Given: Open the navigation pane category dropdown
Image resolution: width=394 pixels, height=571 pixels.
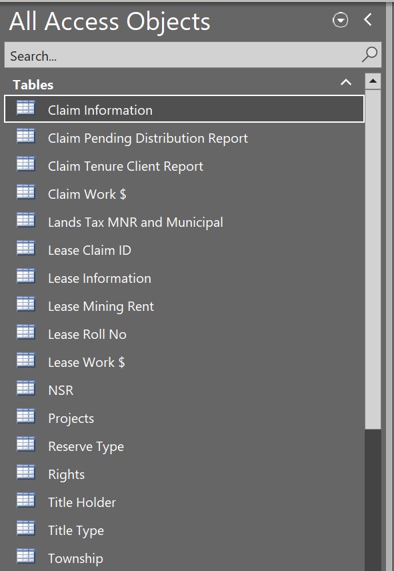Looking at the screenshot, I should click(340, 20).
